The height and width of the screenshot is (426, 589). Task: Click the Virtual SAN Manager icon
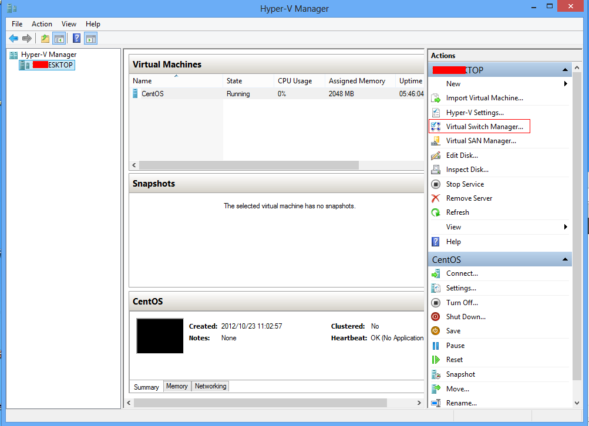point(436,141)
